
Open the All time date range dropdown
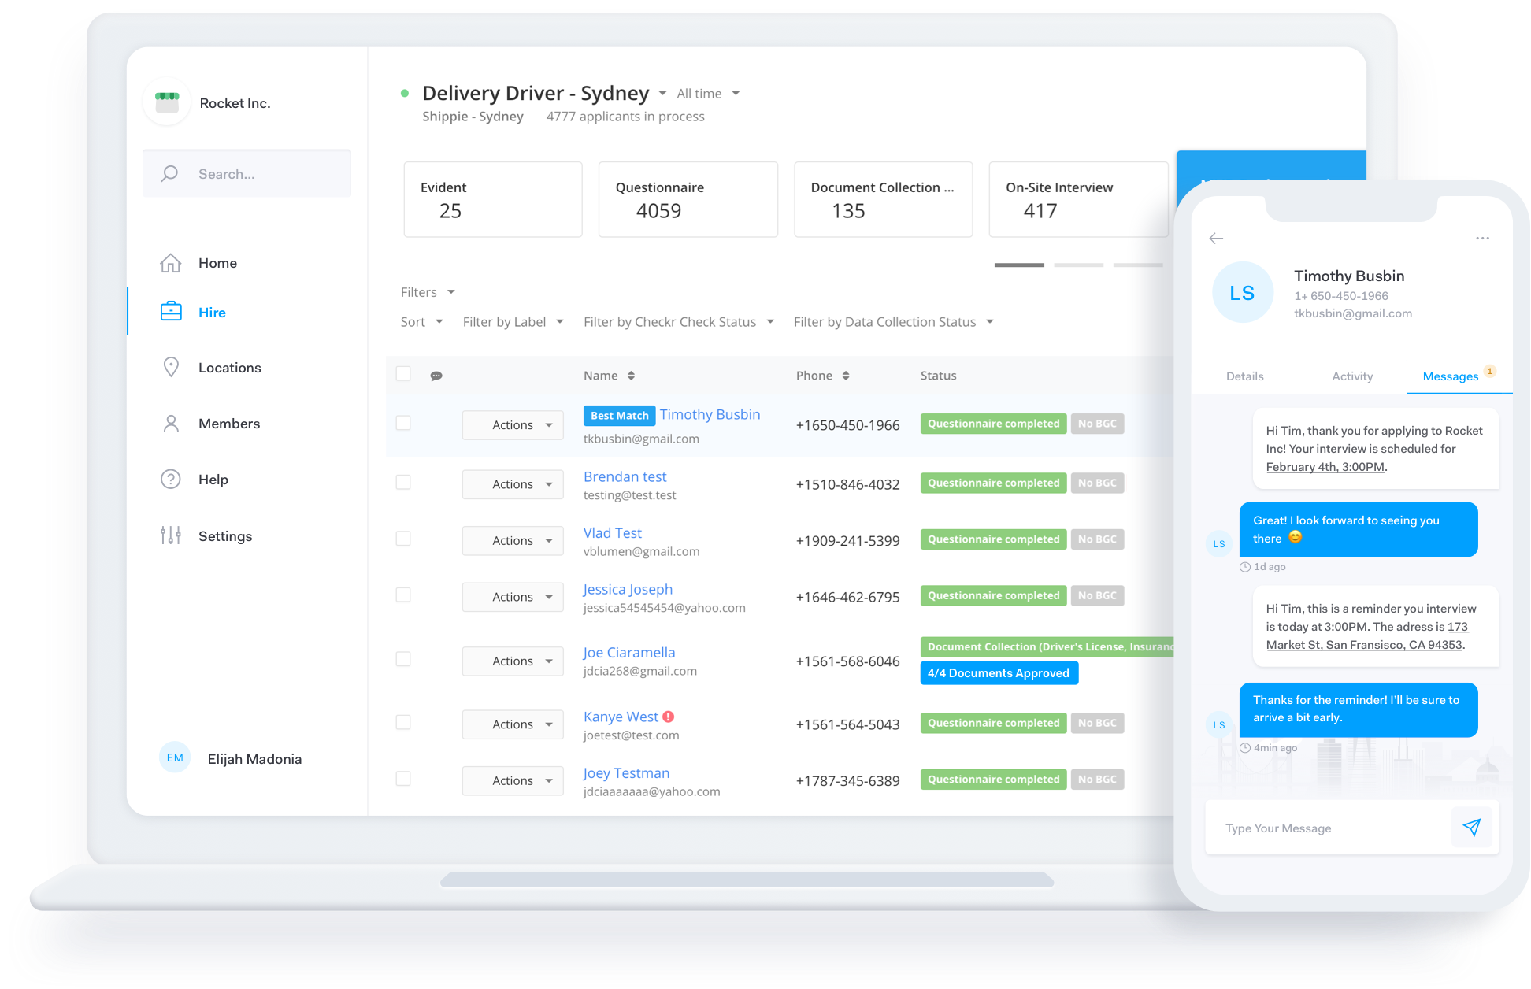click(707, 94)
